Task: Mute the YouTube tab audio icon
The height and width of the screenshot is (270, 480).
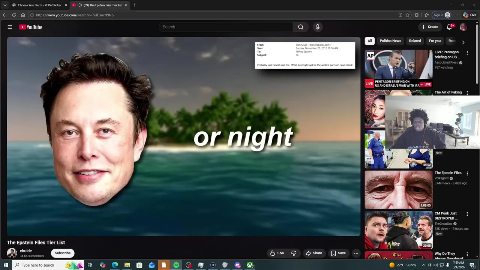Action: (79, 5)
